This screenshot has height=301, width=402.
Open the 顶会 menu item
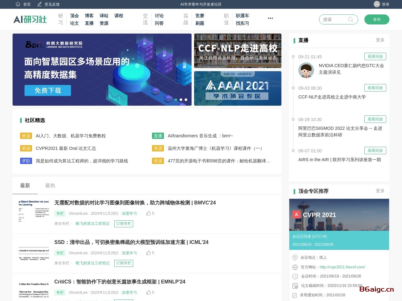[x=74, y=16]
